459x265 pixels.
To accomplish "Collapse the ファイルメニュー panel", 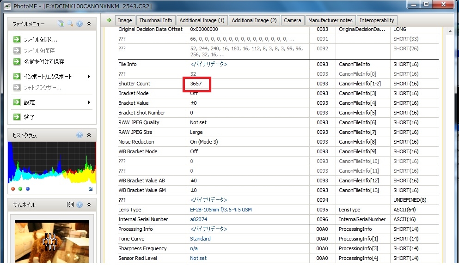I will click(x=89, y=24).
